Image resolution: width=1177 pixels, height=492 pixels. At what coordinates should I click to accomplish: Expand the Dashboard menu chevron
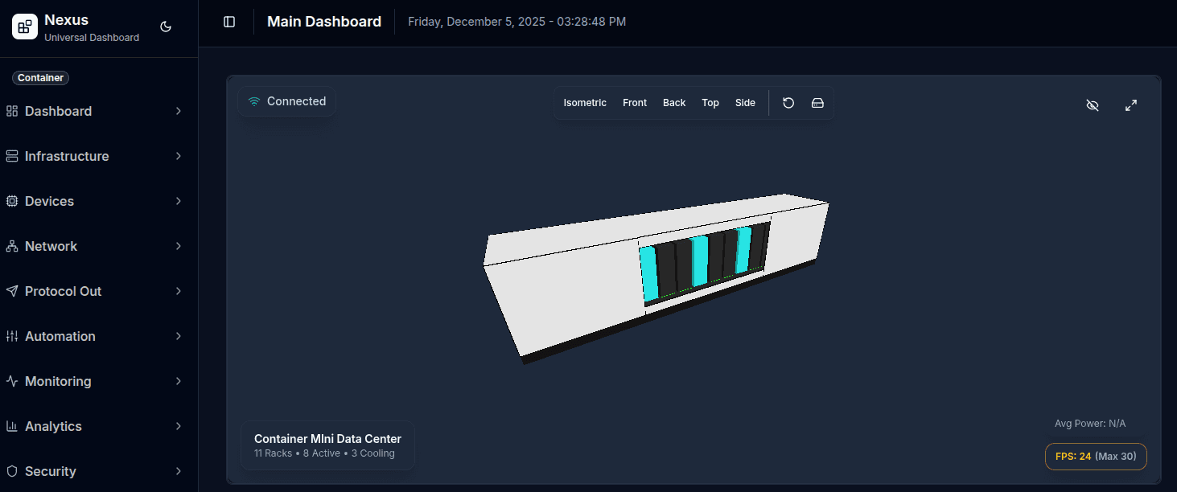click(179, 111)
